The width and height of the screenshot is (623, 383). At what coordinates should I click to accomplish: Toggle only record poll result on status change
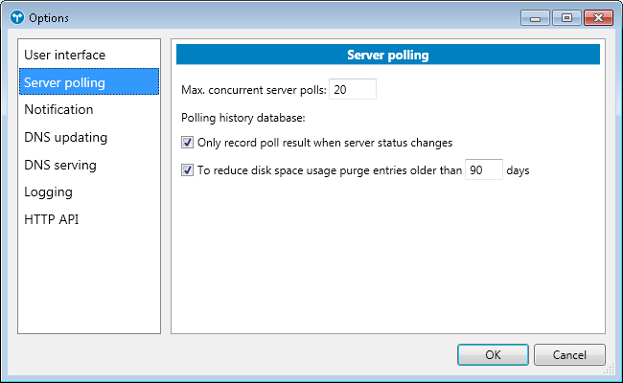coord(187,143)
